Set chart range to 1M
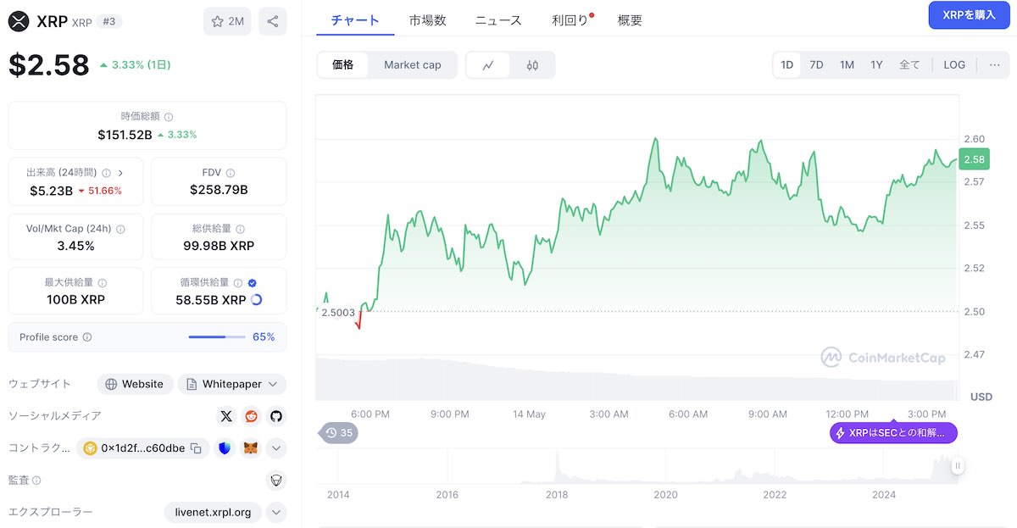The width and height of the screenshot is (1017, 528). pos(847,65)
